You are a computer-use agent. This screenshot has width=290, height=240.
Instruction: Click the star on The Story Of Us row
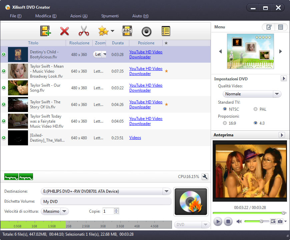click(x=166, y=104)
